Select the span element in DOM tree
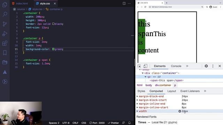The image size is (223, 125). point(167,80)
